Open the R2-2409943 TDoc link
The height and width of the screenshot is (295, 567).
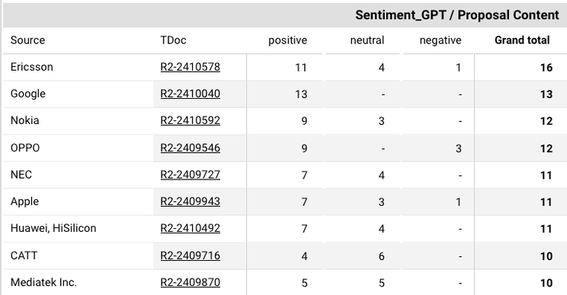click(191, 201)
